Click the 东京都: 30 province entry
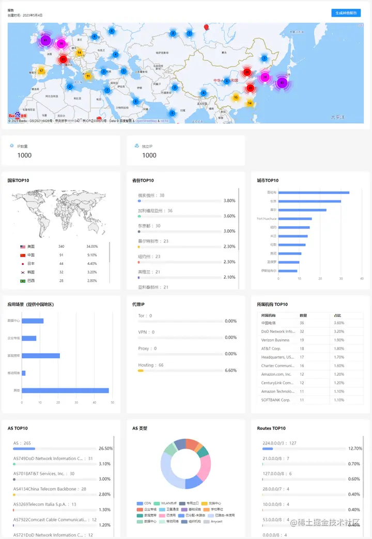Image resolution: width=372 pixels, height=539 pixels. (149, 226)
